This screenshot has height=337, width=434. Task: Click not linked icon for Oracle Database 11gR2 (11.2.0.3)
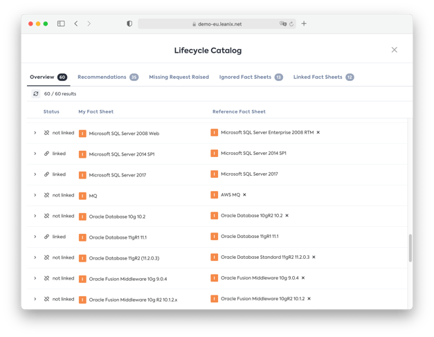pos(46,257)
